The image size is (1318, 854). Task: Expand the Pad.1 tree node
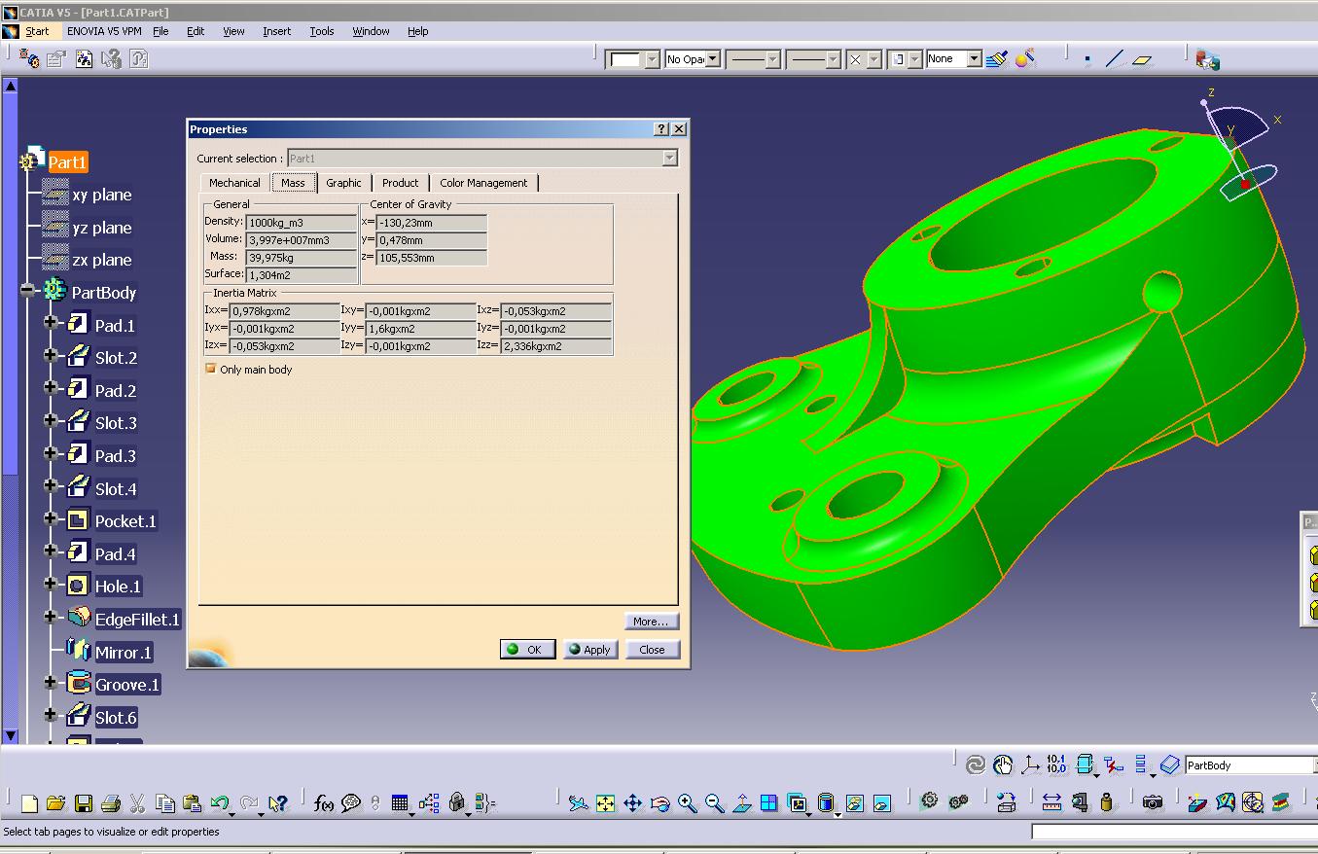(x=51, y=322)
